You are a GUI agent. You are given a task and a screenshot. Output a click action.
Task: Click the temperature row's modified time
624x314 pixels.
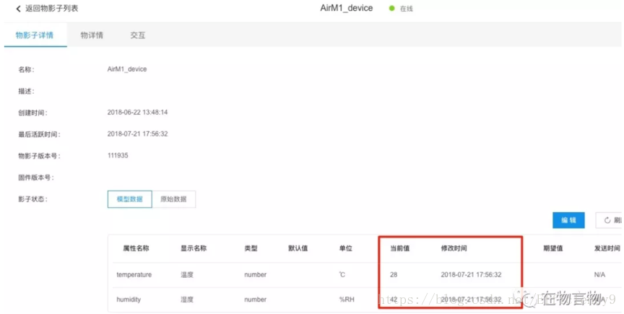point(471,274)
